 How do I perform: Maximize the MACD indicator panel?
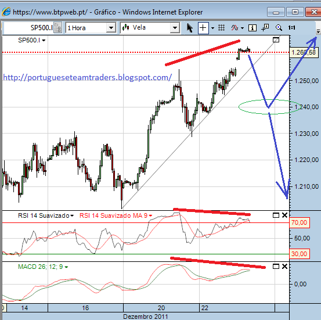pos(276,267)
